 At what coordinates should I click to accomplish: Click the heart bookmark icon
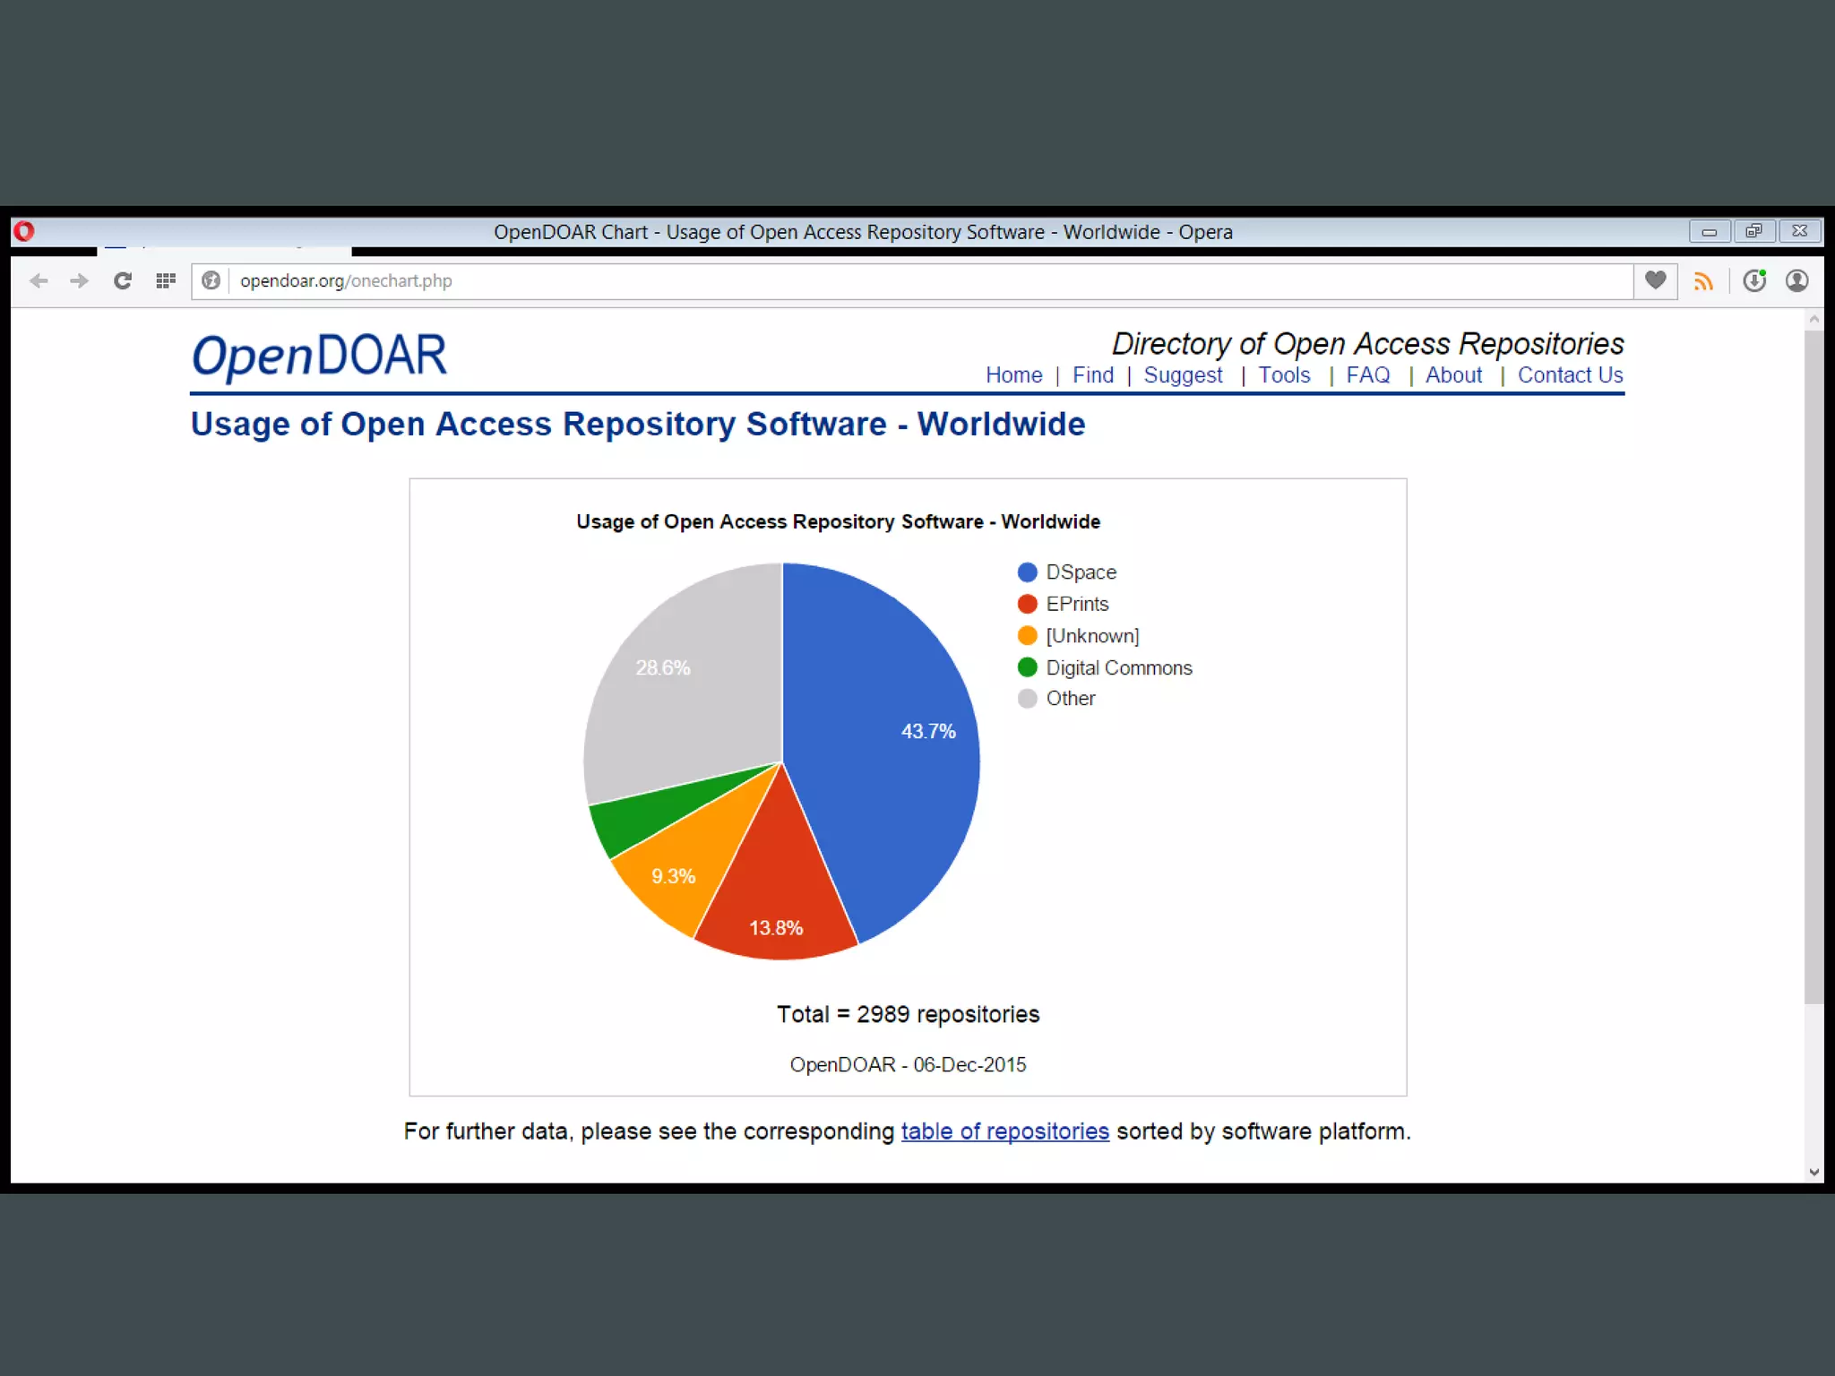[x=1655, y=280]
